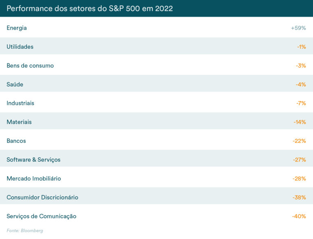
Task: Select the Mercado Imobiliário label
Action: (x=34, y=178)
